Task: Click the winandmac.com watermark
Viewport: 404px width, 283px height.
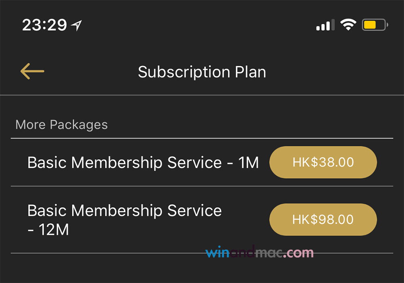Action: [x=259, y=253]
